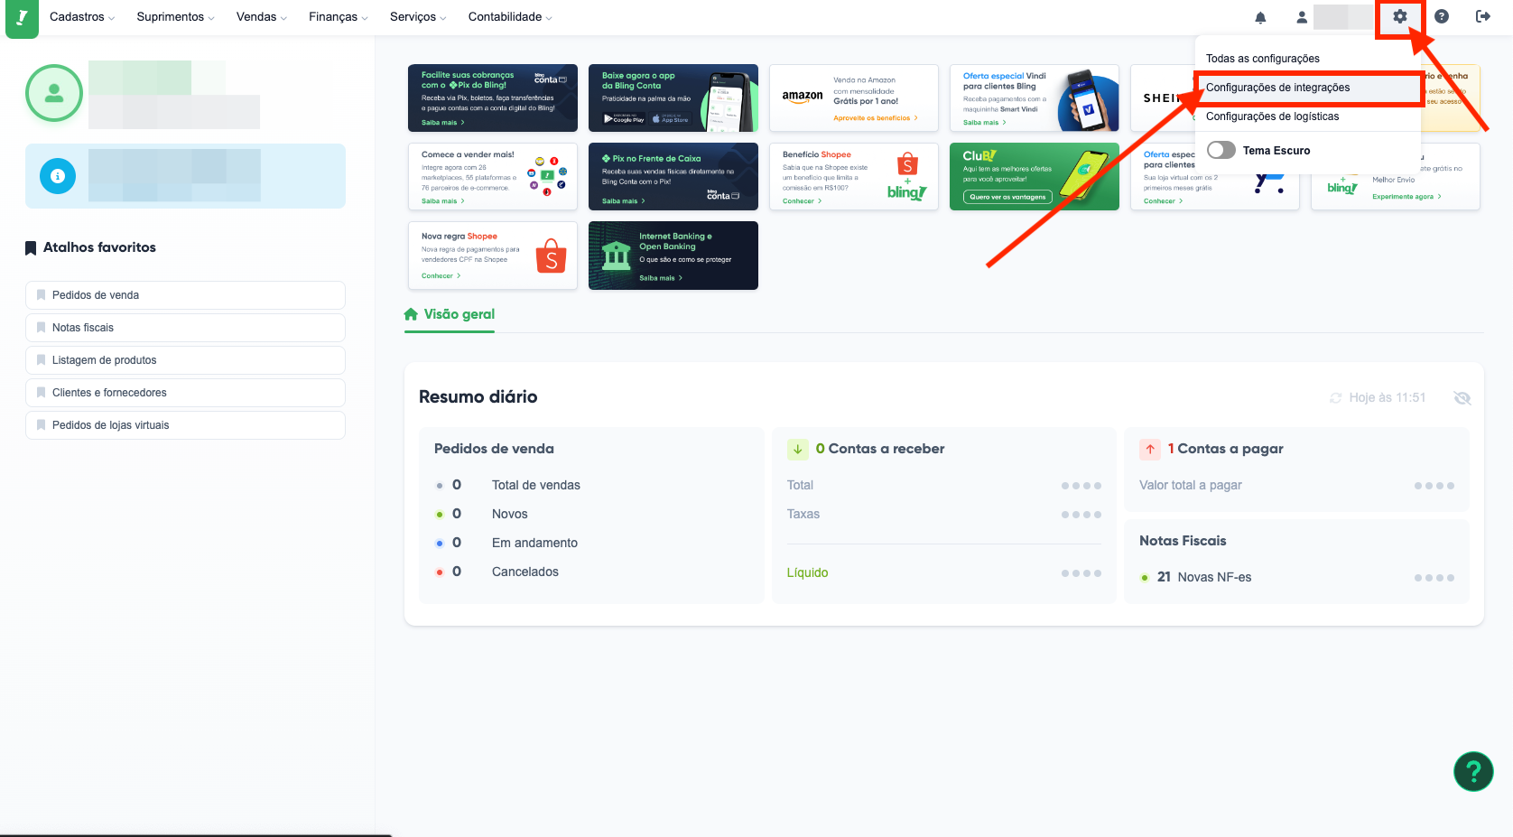
Task: Click the Novos orders row
Action: pyautogui.click(x=481, y=514)
